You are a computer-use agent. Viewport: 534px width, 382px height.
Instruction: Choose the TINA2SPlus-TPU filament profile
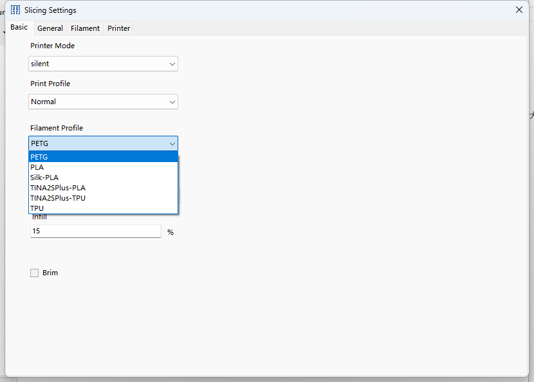(103, 198)
